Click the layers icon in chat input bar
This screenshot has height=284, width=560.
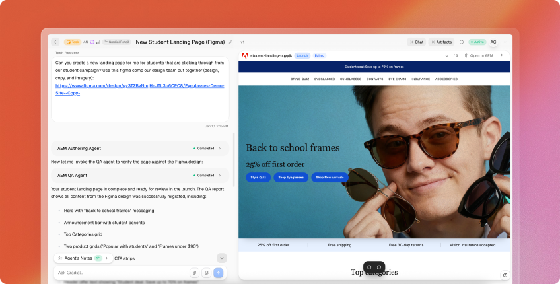[206, 272]
